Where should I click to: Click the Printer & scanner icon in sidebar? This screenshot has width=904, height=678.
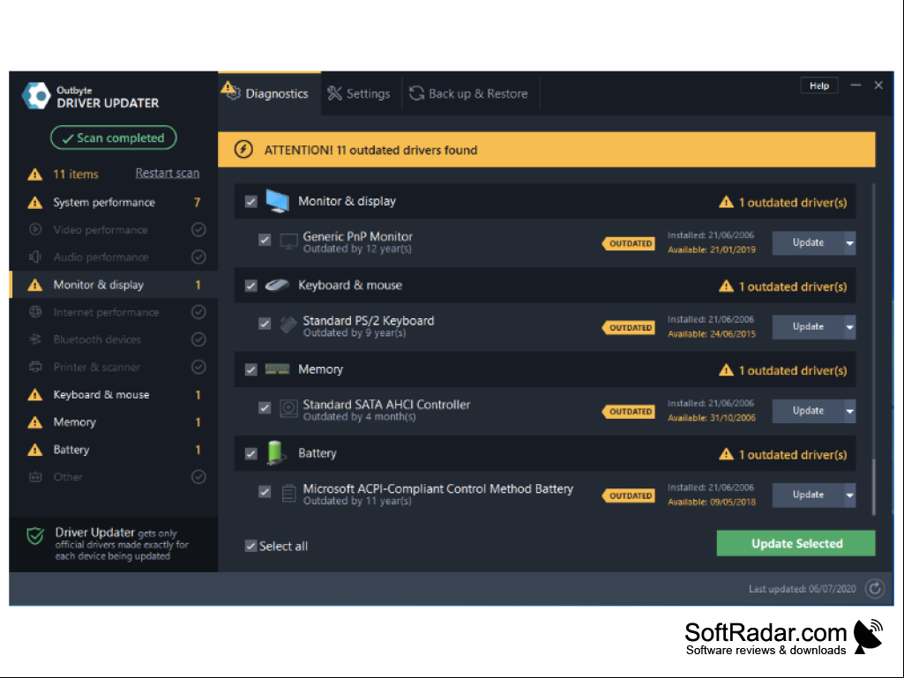click(x=35, y=367)
